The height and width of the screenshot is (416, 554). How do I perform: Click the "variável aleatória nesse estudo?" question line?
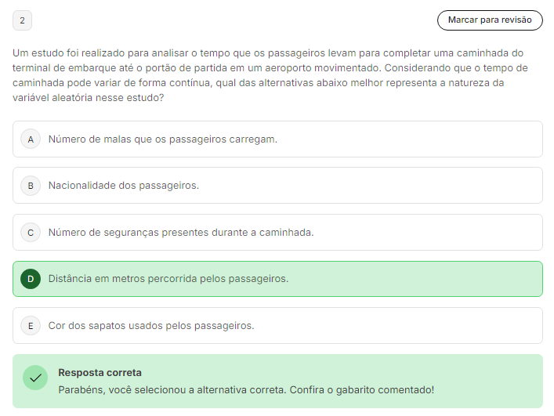pyautogui.click(x=88, y=98)
